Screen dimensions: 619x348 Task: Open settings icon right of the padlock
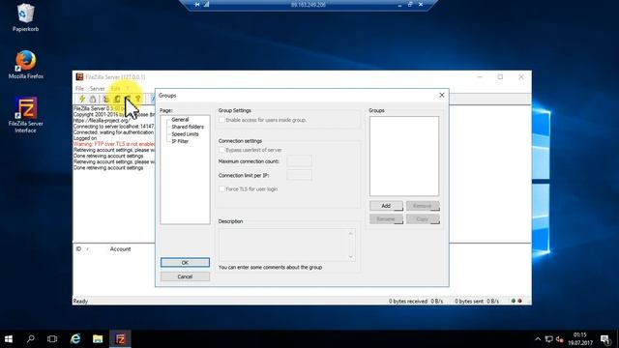coord(105,99)
